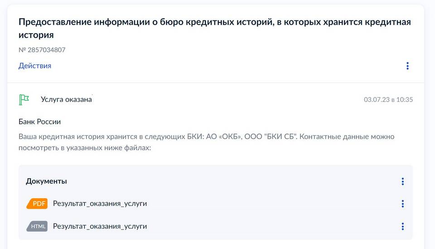
Task: Open the three-dot menu for the PDF file
Action: (x=402, y=204)
